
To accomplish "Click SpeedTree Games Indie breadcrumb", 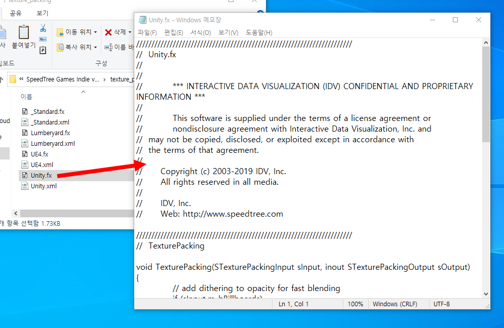I will (x=63, y=79).
